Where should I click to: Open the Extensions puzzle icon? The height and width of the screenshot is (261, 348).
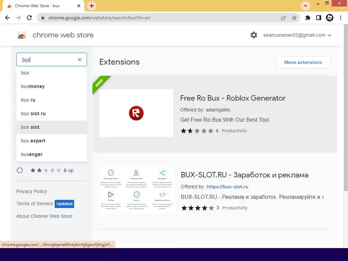point(308,18)
